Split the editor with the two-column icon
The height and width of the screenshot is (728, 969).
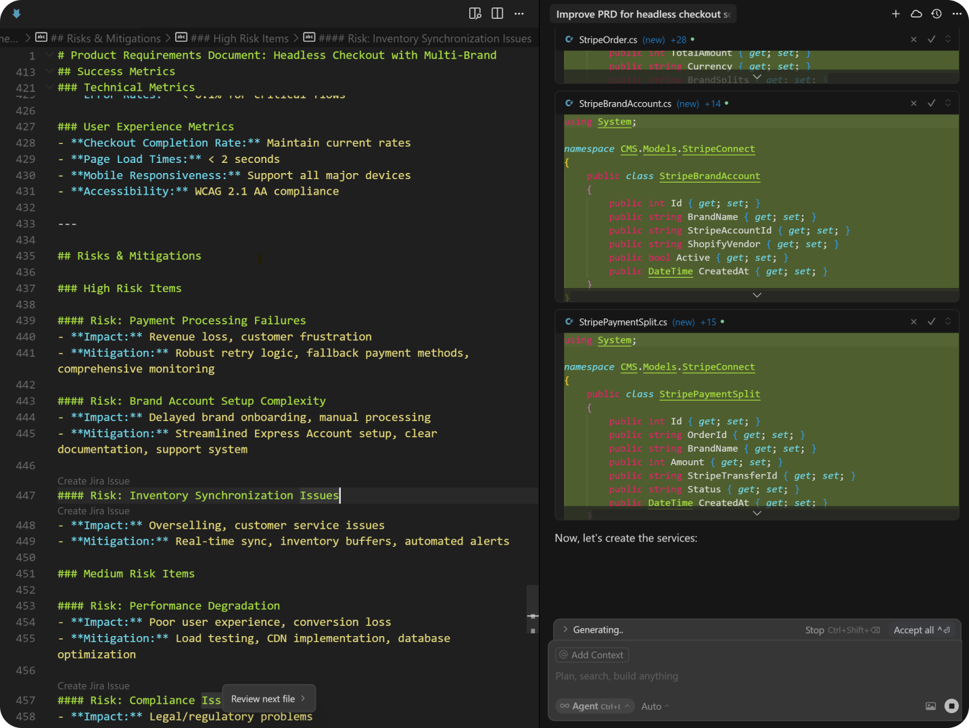[497, 14]
